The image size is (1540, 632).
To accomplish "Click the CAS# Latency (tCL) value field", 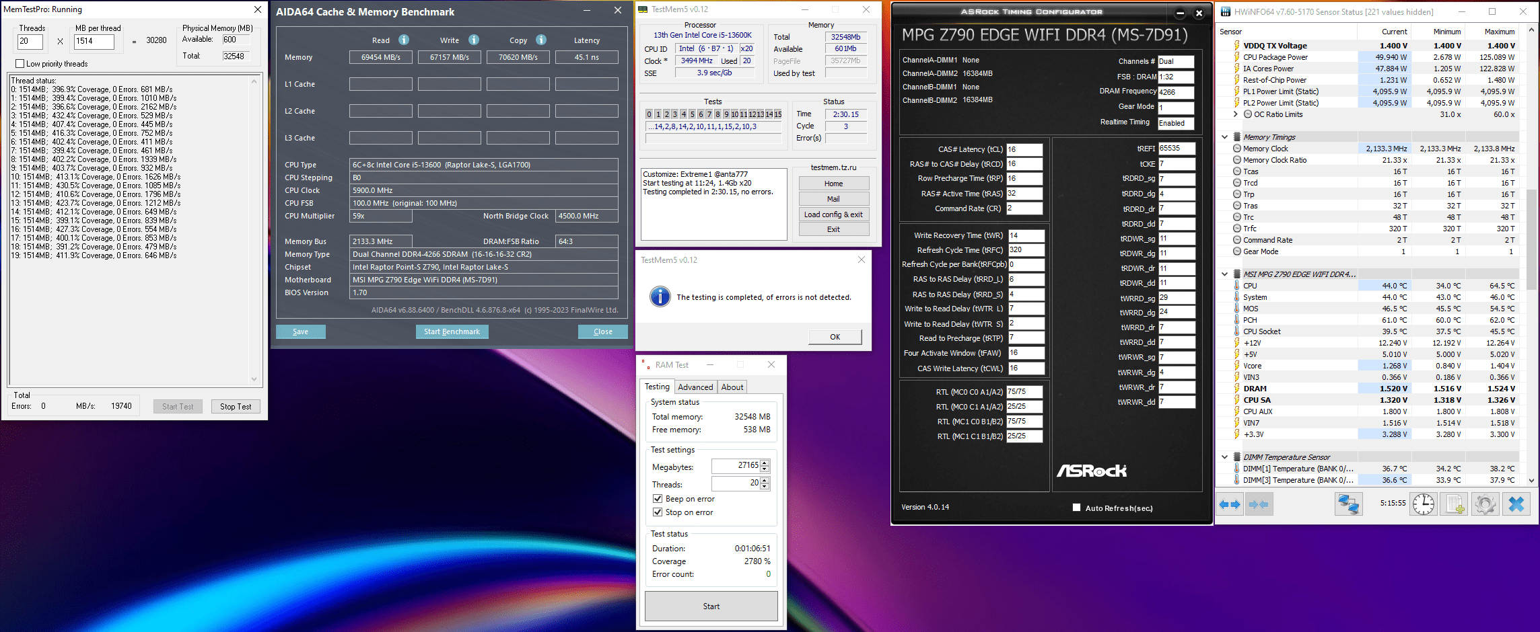I will click(x=1024, y=149).
